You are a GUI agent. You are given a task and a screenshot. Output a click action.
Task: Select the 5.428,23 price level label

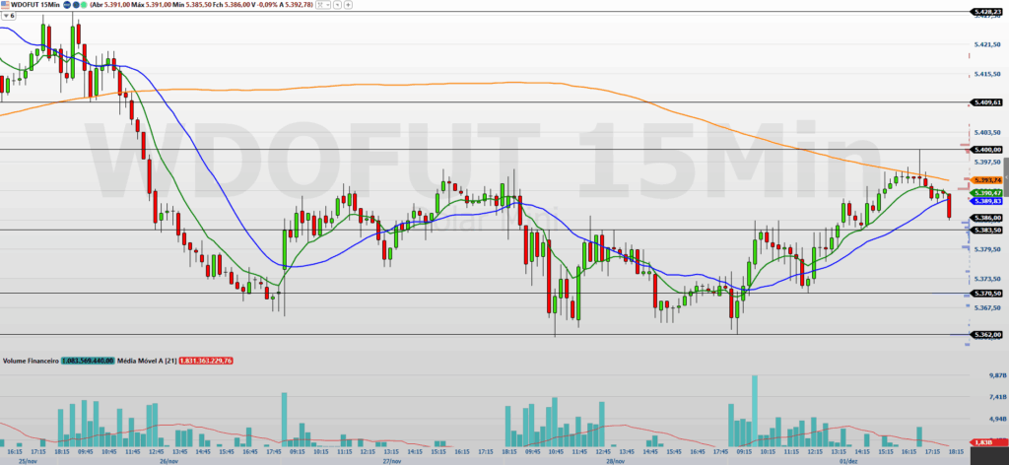985,11
